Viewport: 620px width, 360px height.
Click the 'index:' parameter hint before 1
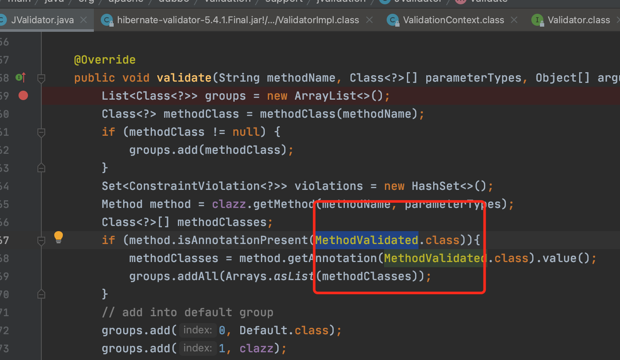[198, 348]
